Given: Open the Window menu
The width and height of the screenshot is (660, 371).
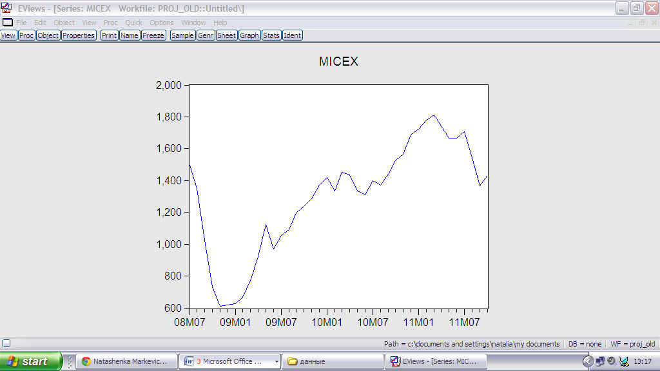Looking at the screenshot, I should tap(193, 23).
